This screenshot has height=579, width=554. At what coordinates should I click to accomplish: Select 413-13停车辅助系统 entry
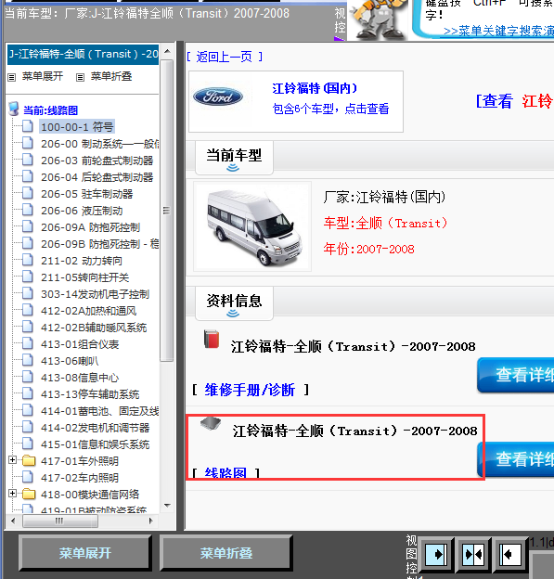90,394
